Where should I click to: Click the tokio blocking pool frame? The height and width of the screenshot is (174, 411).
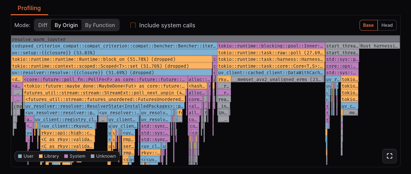pos(271,46)
